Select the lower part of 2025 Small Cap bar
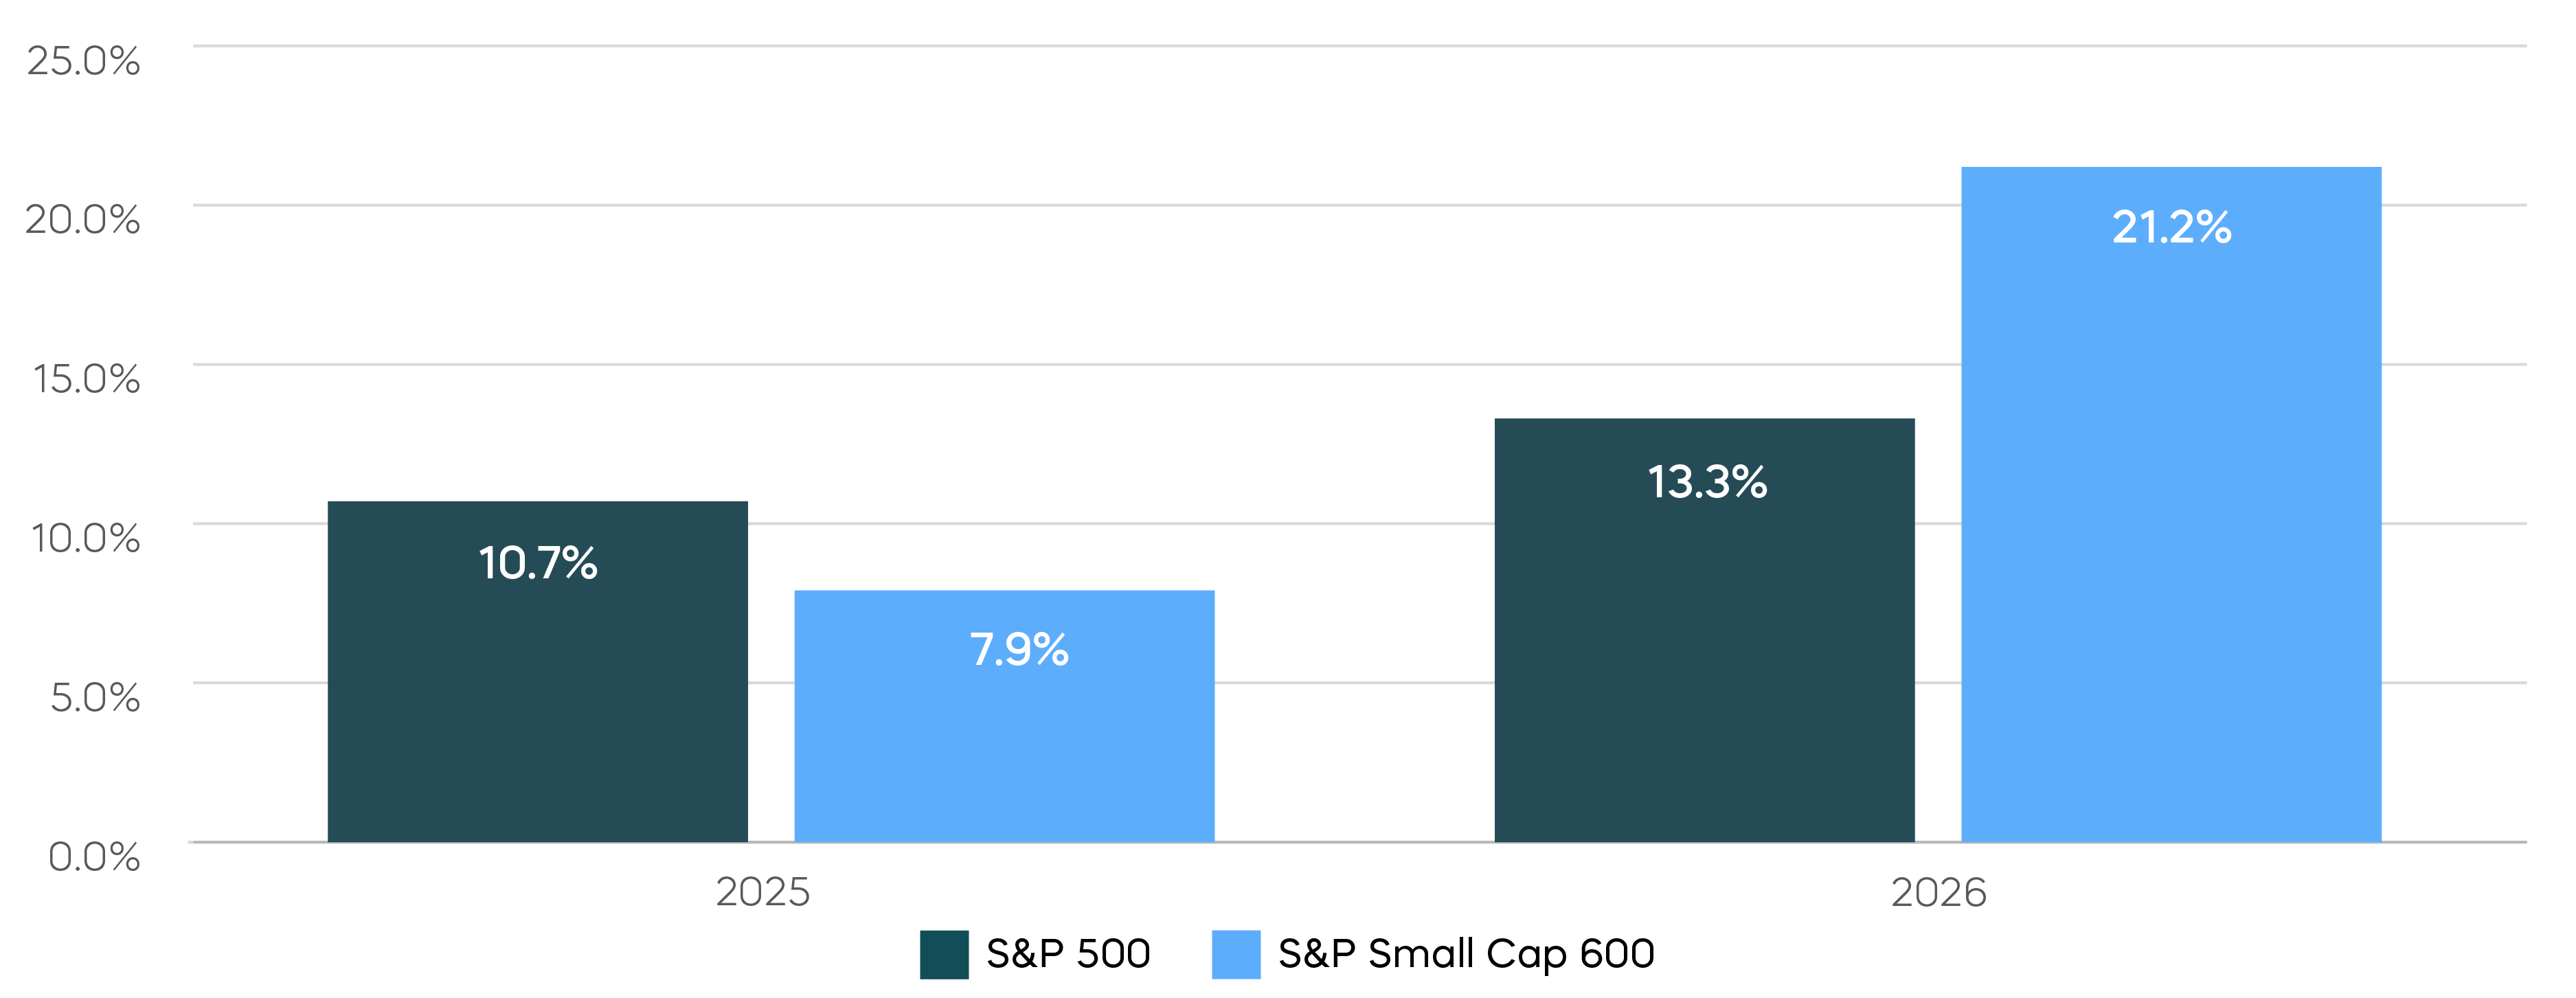This screenshot has width=2576, height=998. click(x=1004, y=770)
